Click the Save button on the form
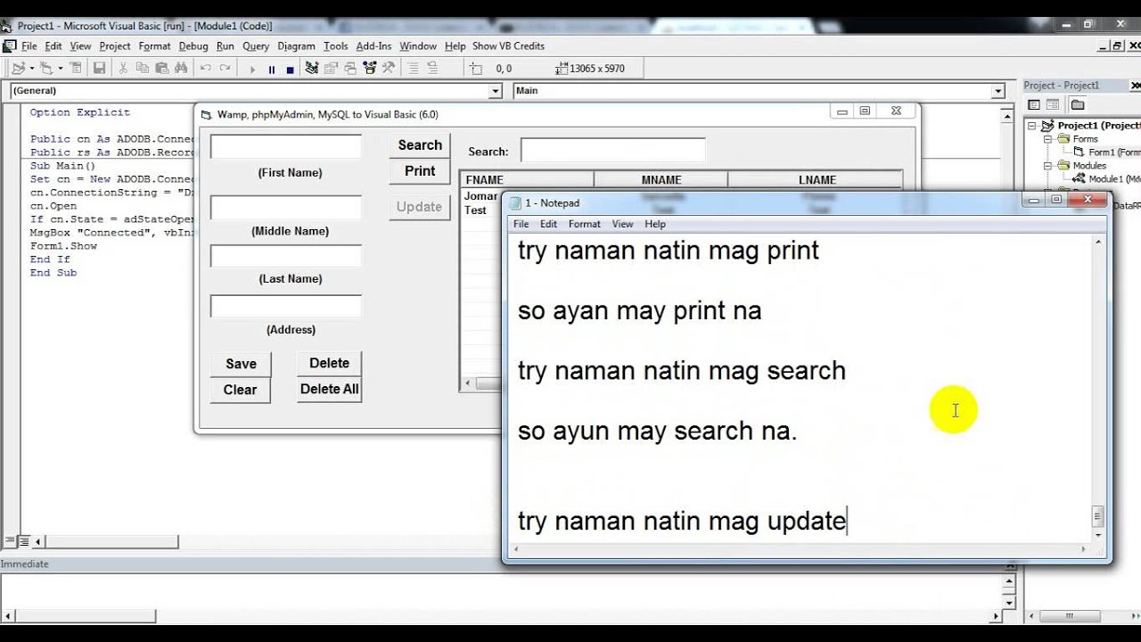The height and width of the screenshot is (642, 1141). [241, 364]
